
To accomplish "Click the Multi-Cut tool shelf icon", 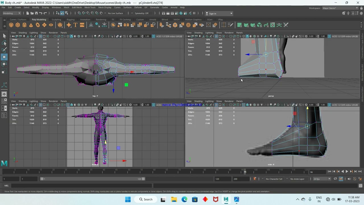I will 231,25.
